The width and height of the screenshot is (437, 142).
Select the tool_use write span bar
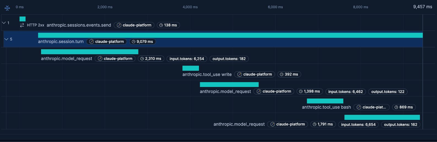[191, 68]
